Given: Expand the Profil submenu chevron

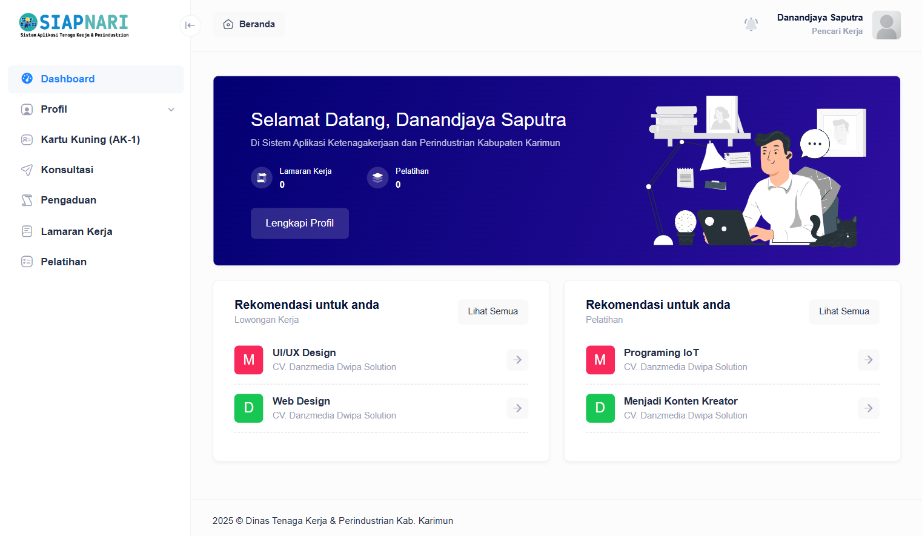Looking at the screenshot, I should (x=171, y=110).
